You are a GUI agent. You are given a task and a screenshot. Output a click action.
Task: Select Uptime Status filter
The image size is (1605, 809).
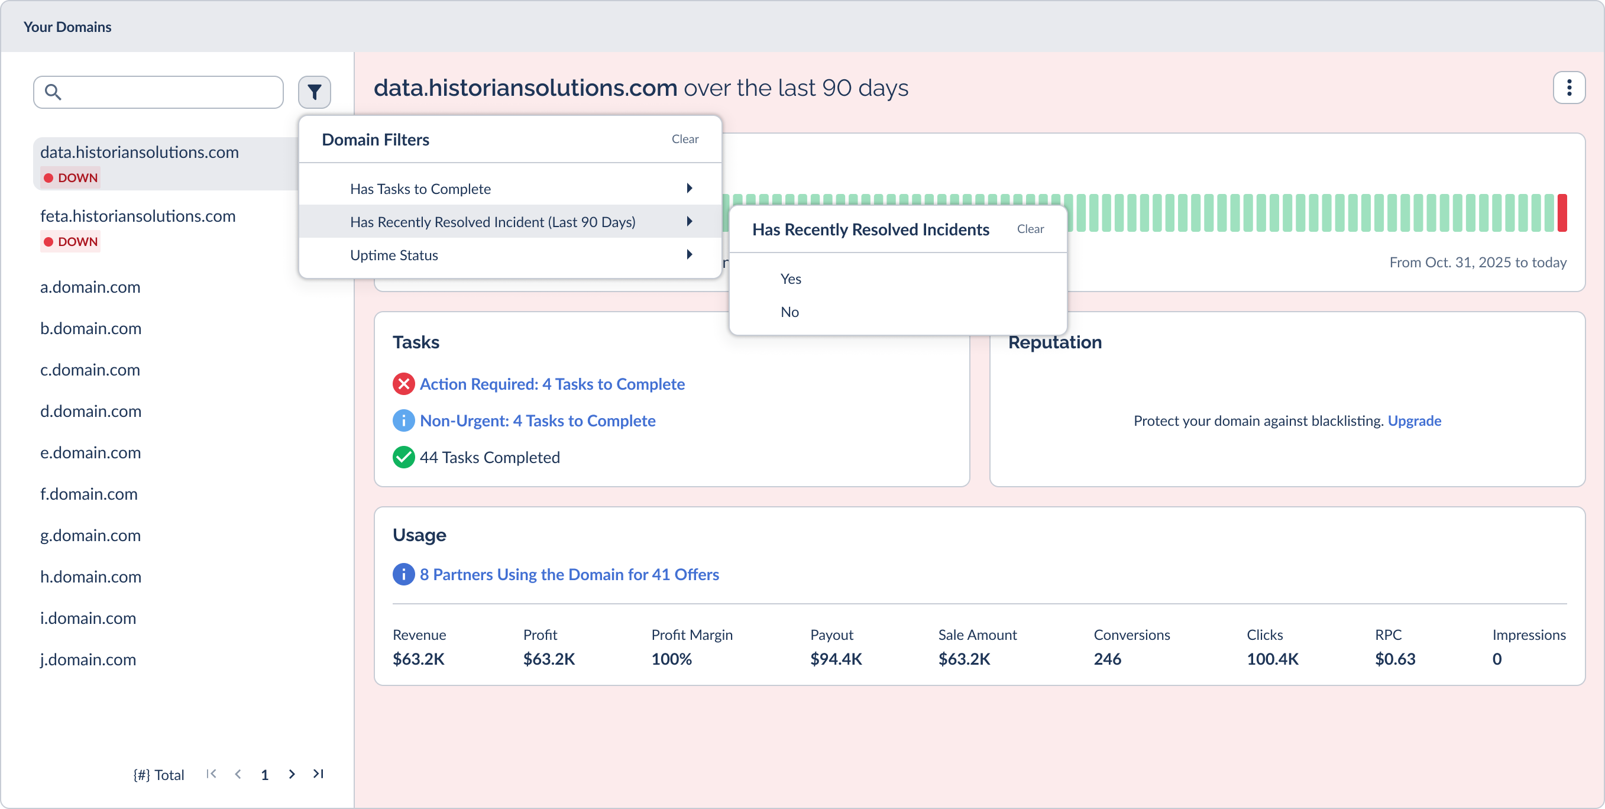coord(510,254)
